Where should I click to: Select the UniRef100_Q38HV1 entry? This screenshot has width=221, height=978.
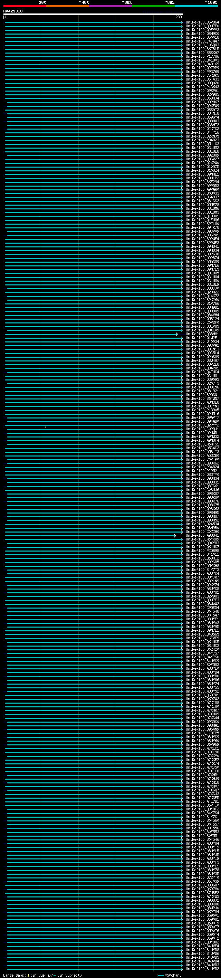pyautogui.click(x=202, y=334)
